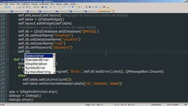Open the Lenguaje menu
188x106 pixels.
[x=34, y=4]
